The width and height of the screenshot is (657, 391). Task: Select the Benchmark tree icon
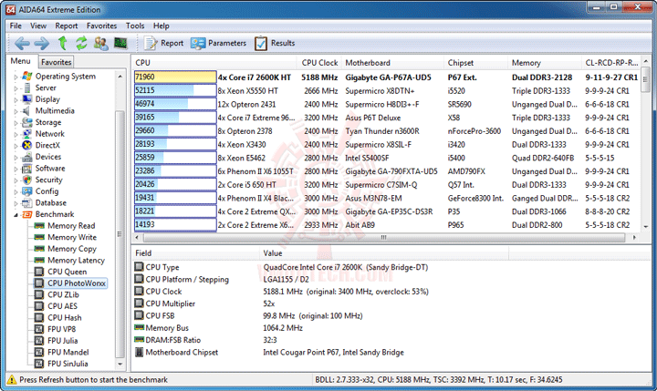[x=27, y=214]
